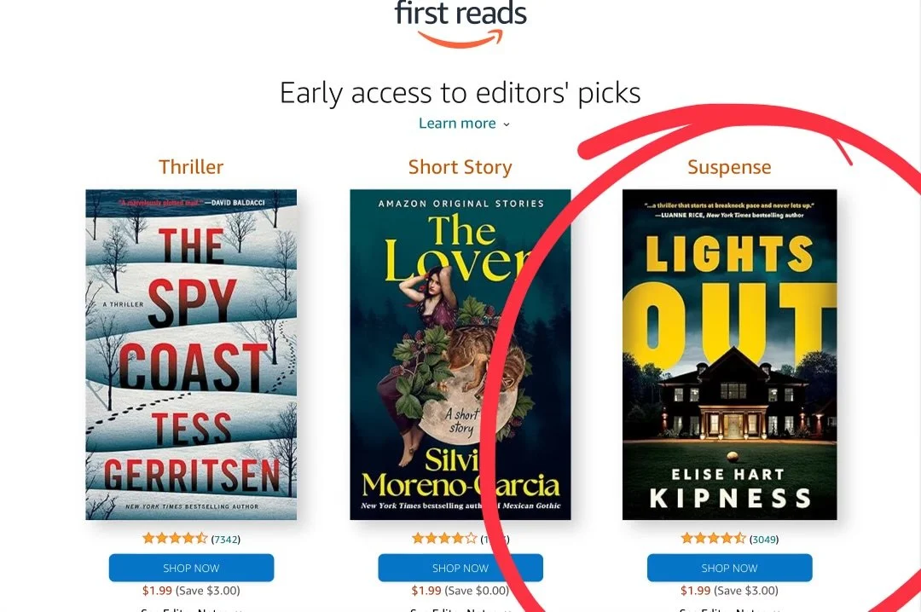Expand editor notes under The Spy Coast
This screenshot has width=921, height=612.
point(191,609)
